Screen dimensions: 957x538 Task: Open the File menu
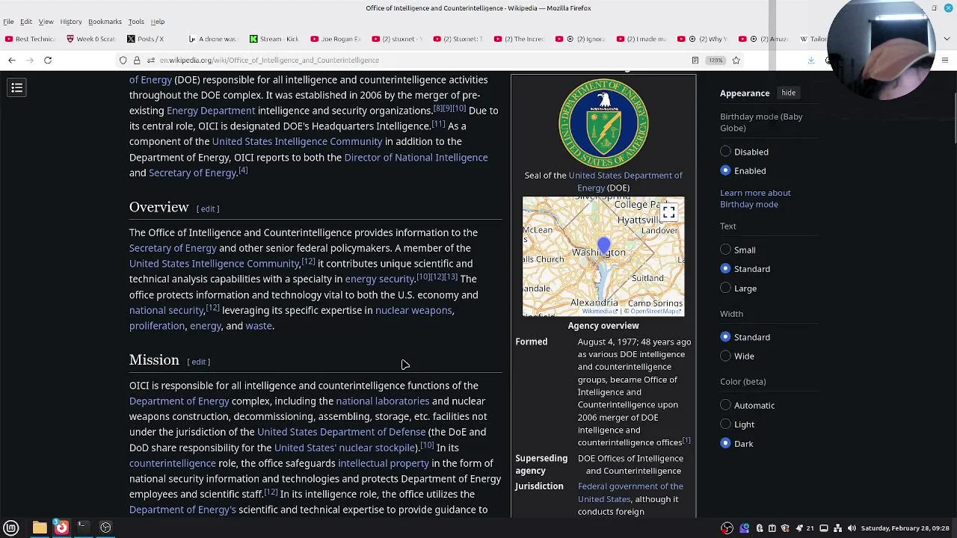[x=8, y=22]
